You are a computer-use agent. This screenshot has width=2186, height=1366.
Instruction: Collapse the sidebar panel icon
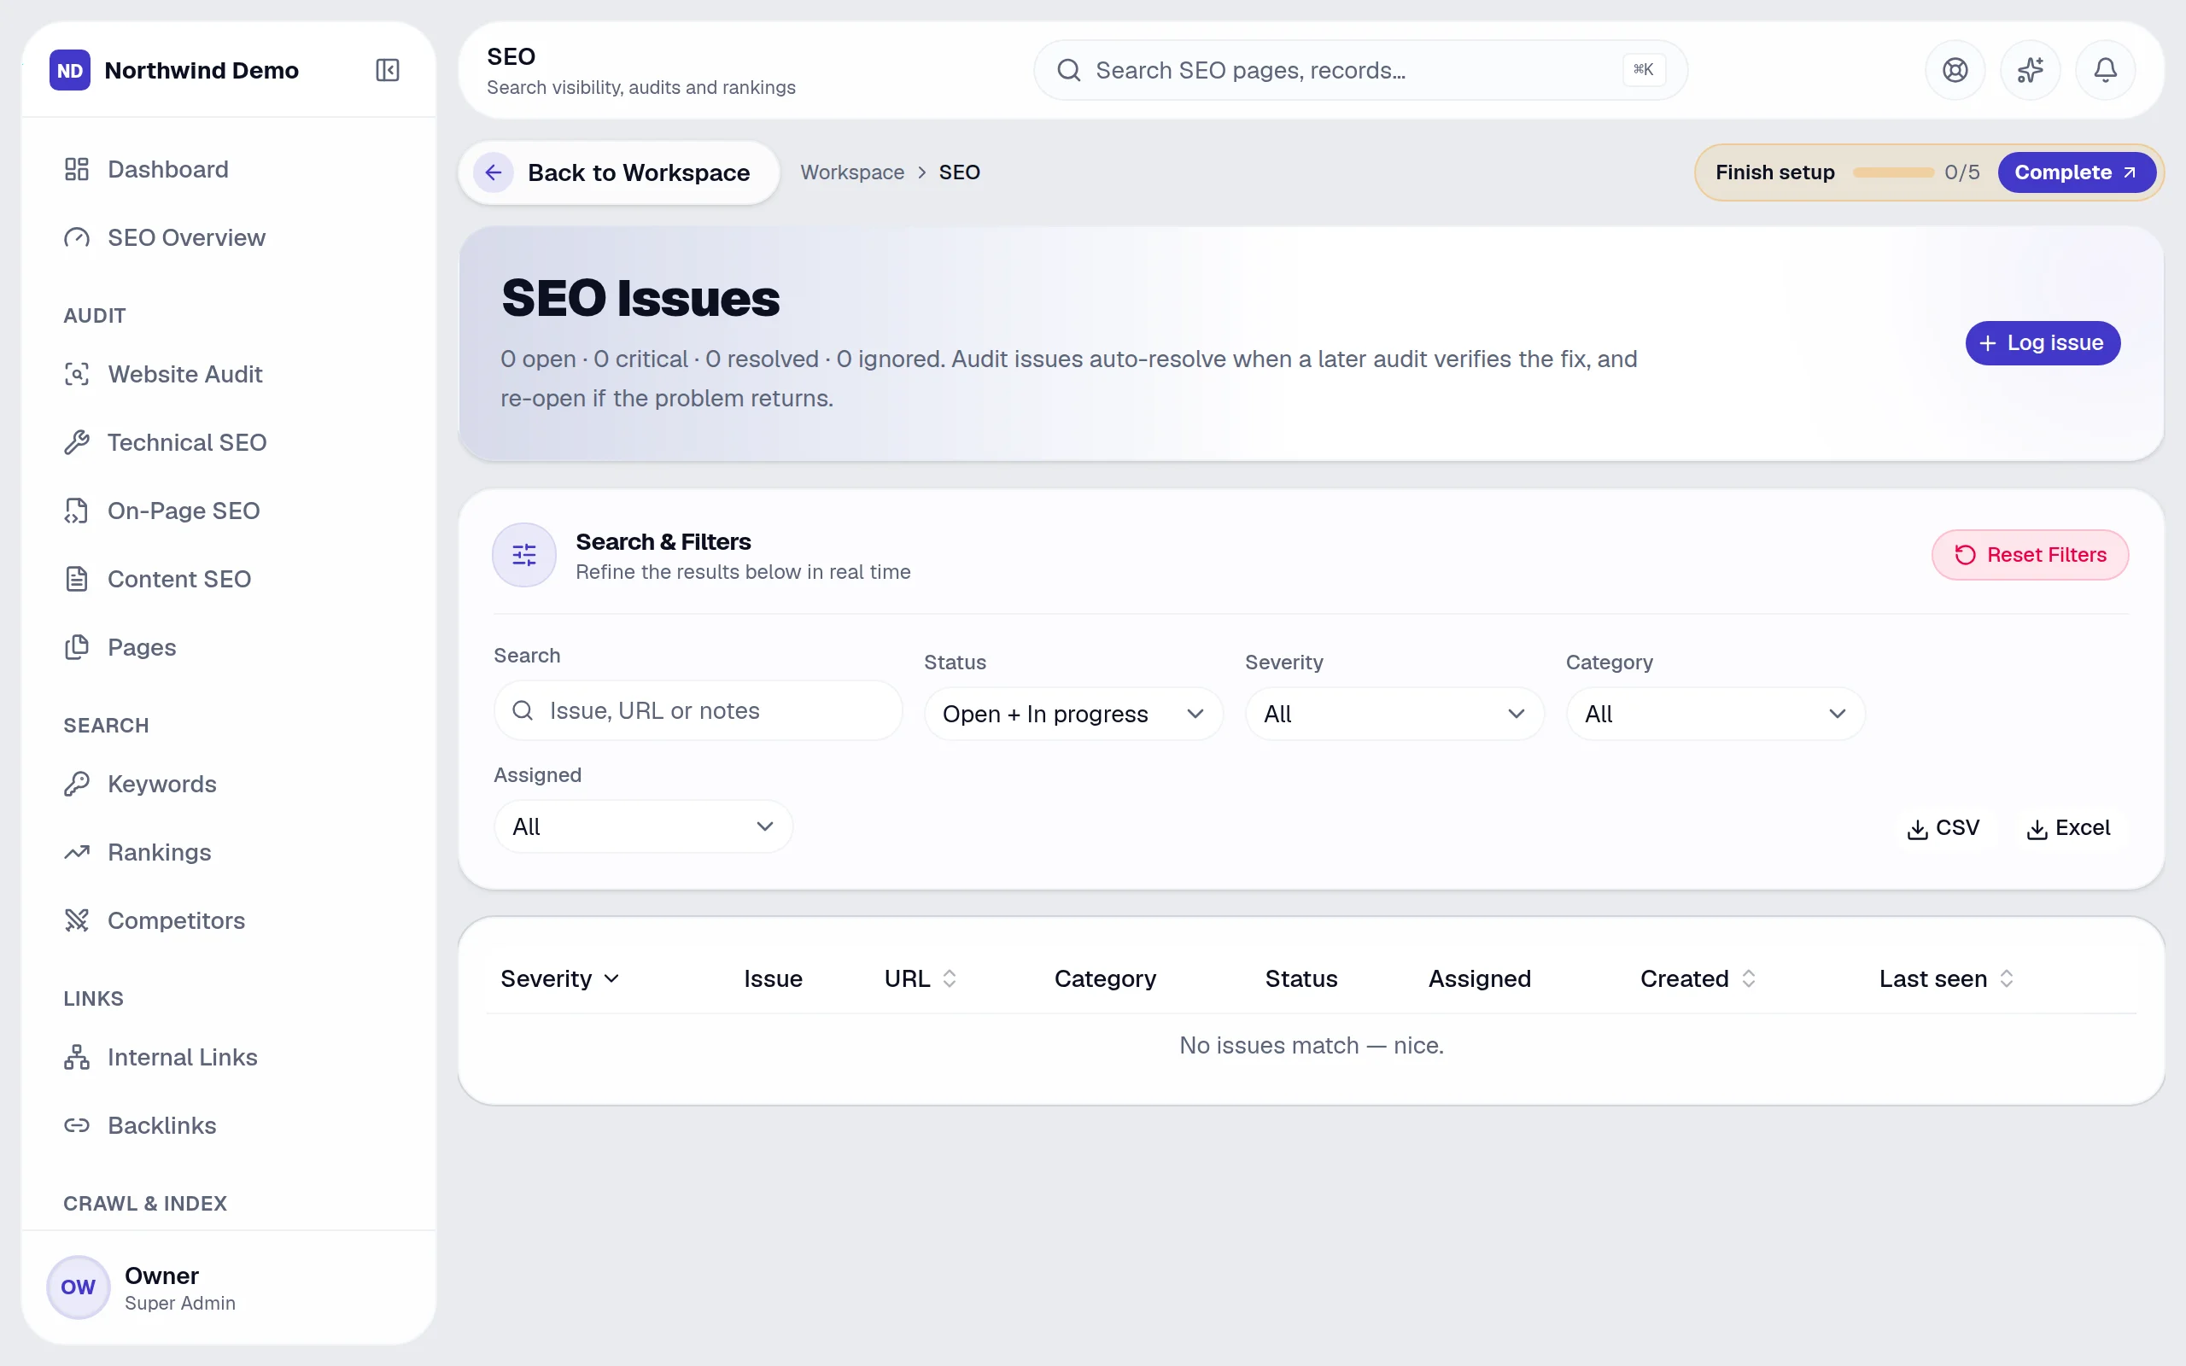(x=388, y=69)
